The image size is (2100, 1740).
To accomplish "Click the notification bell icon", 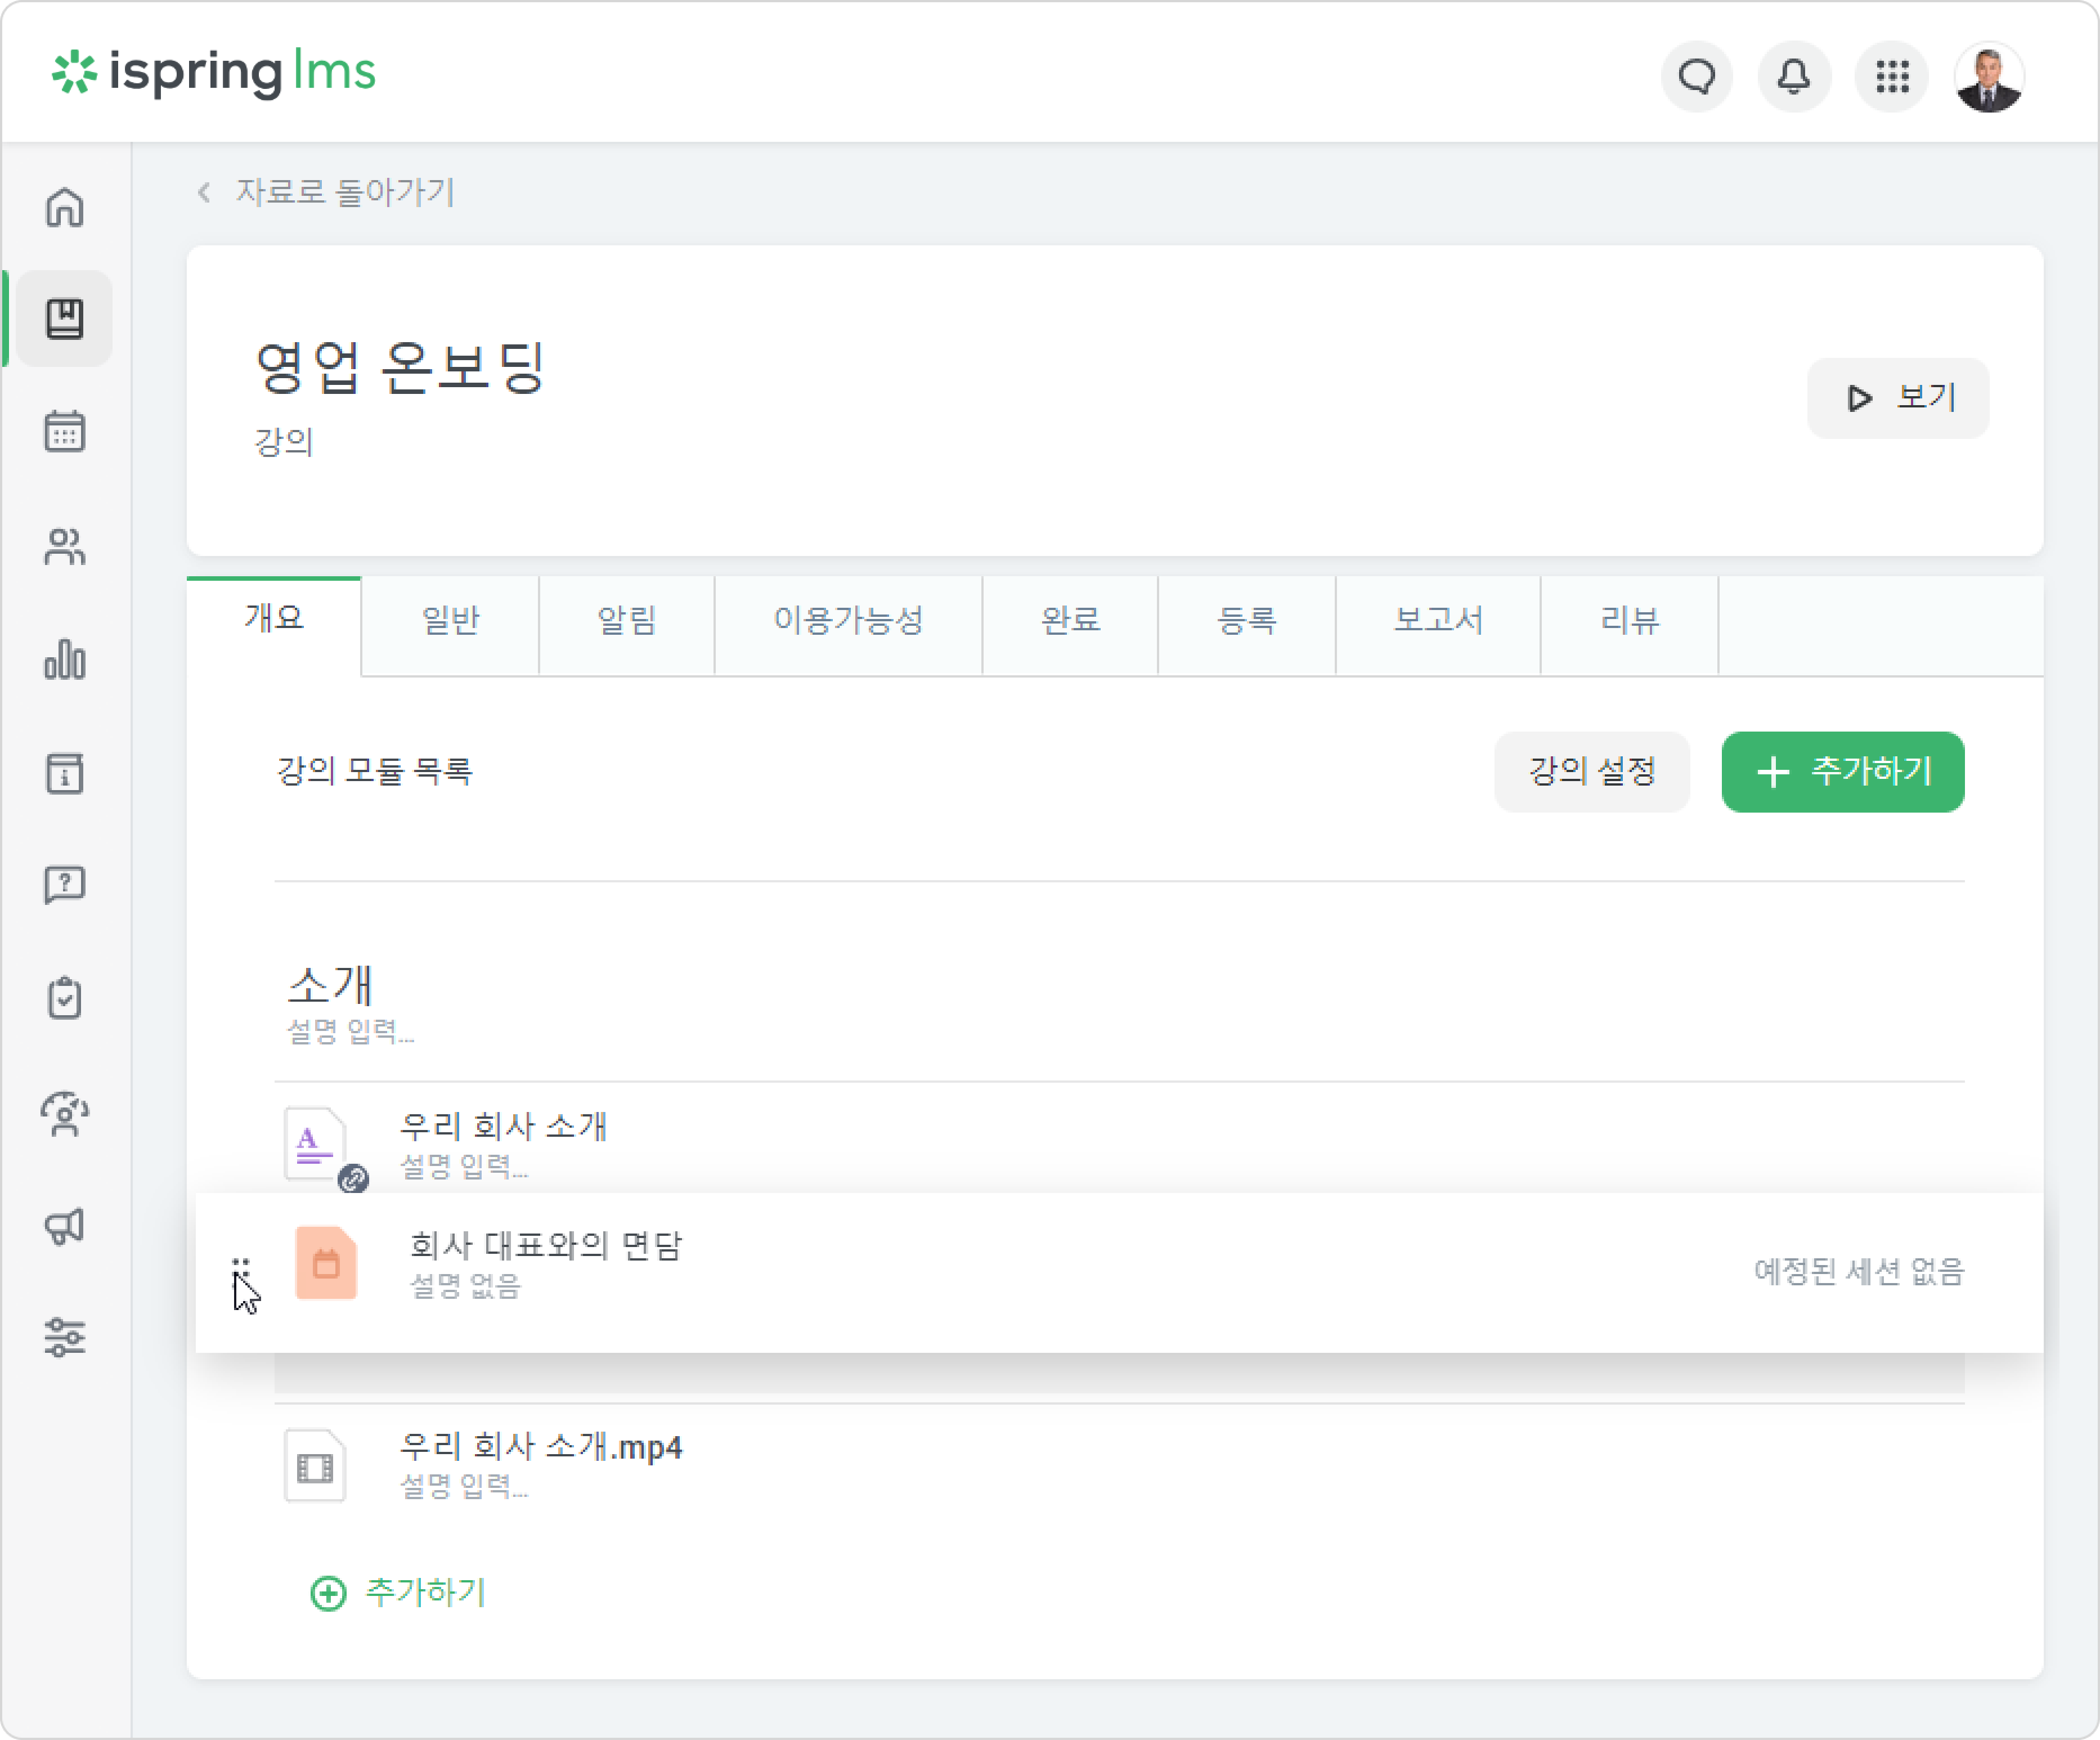I will (x=1794, y=76).
